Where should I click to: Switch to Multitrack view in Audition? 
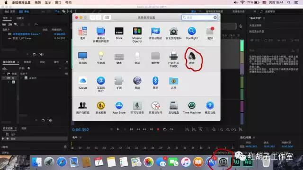pos(24,11)
